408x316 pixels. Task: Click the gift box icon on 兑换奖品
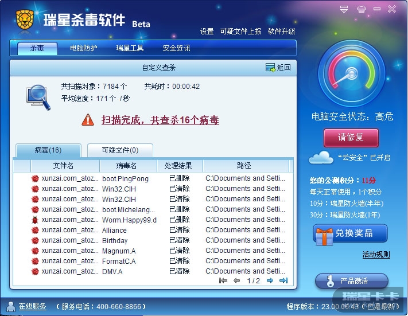point(324,236)
